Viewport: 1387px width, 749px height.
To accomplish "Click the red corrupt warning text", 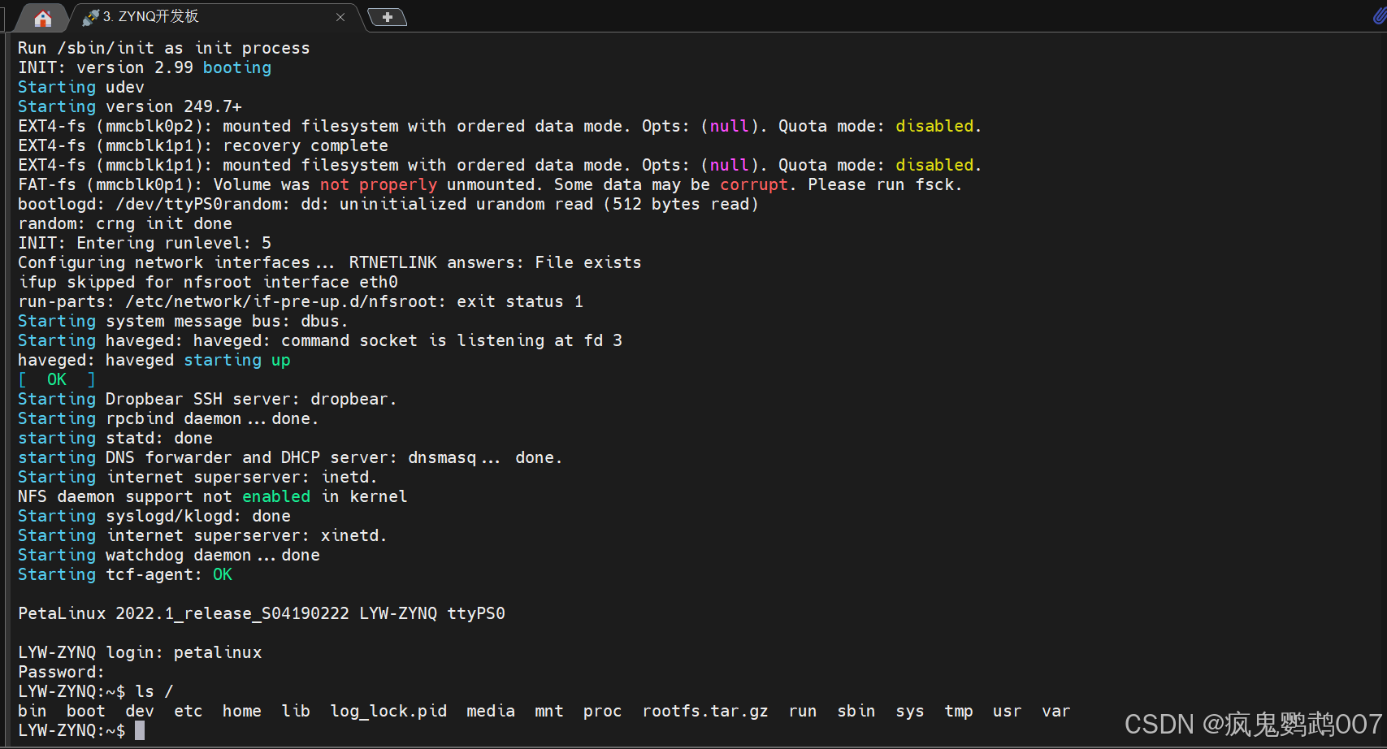I will click(753, 184).
